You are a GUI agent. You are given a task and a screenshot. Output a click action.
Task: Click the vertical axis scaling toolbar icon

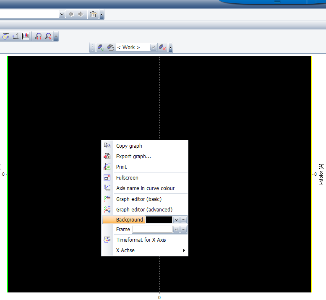[26, 37]
